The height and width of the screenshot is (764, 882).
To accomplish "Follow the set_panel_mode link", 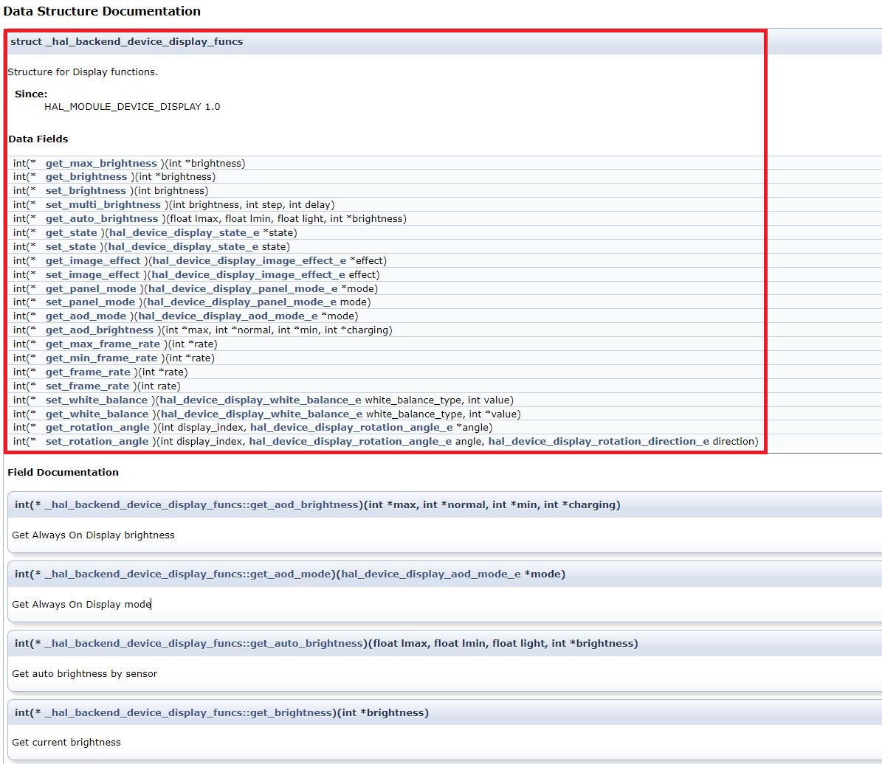I will [90, 302].
